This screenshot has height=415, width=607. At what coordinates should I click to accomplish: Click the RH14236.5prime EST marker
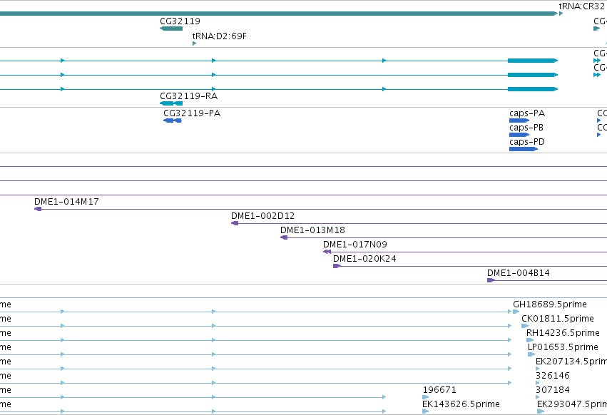click(x=530, y=340)
